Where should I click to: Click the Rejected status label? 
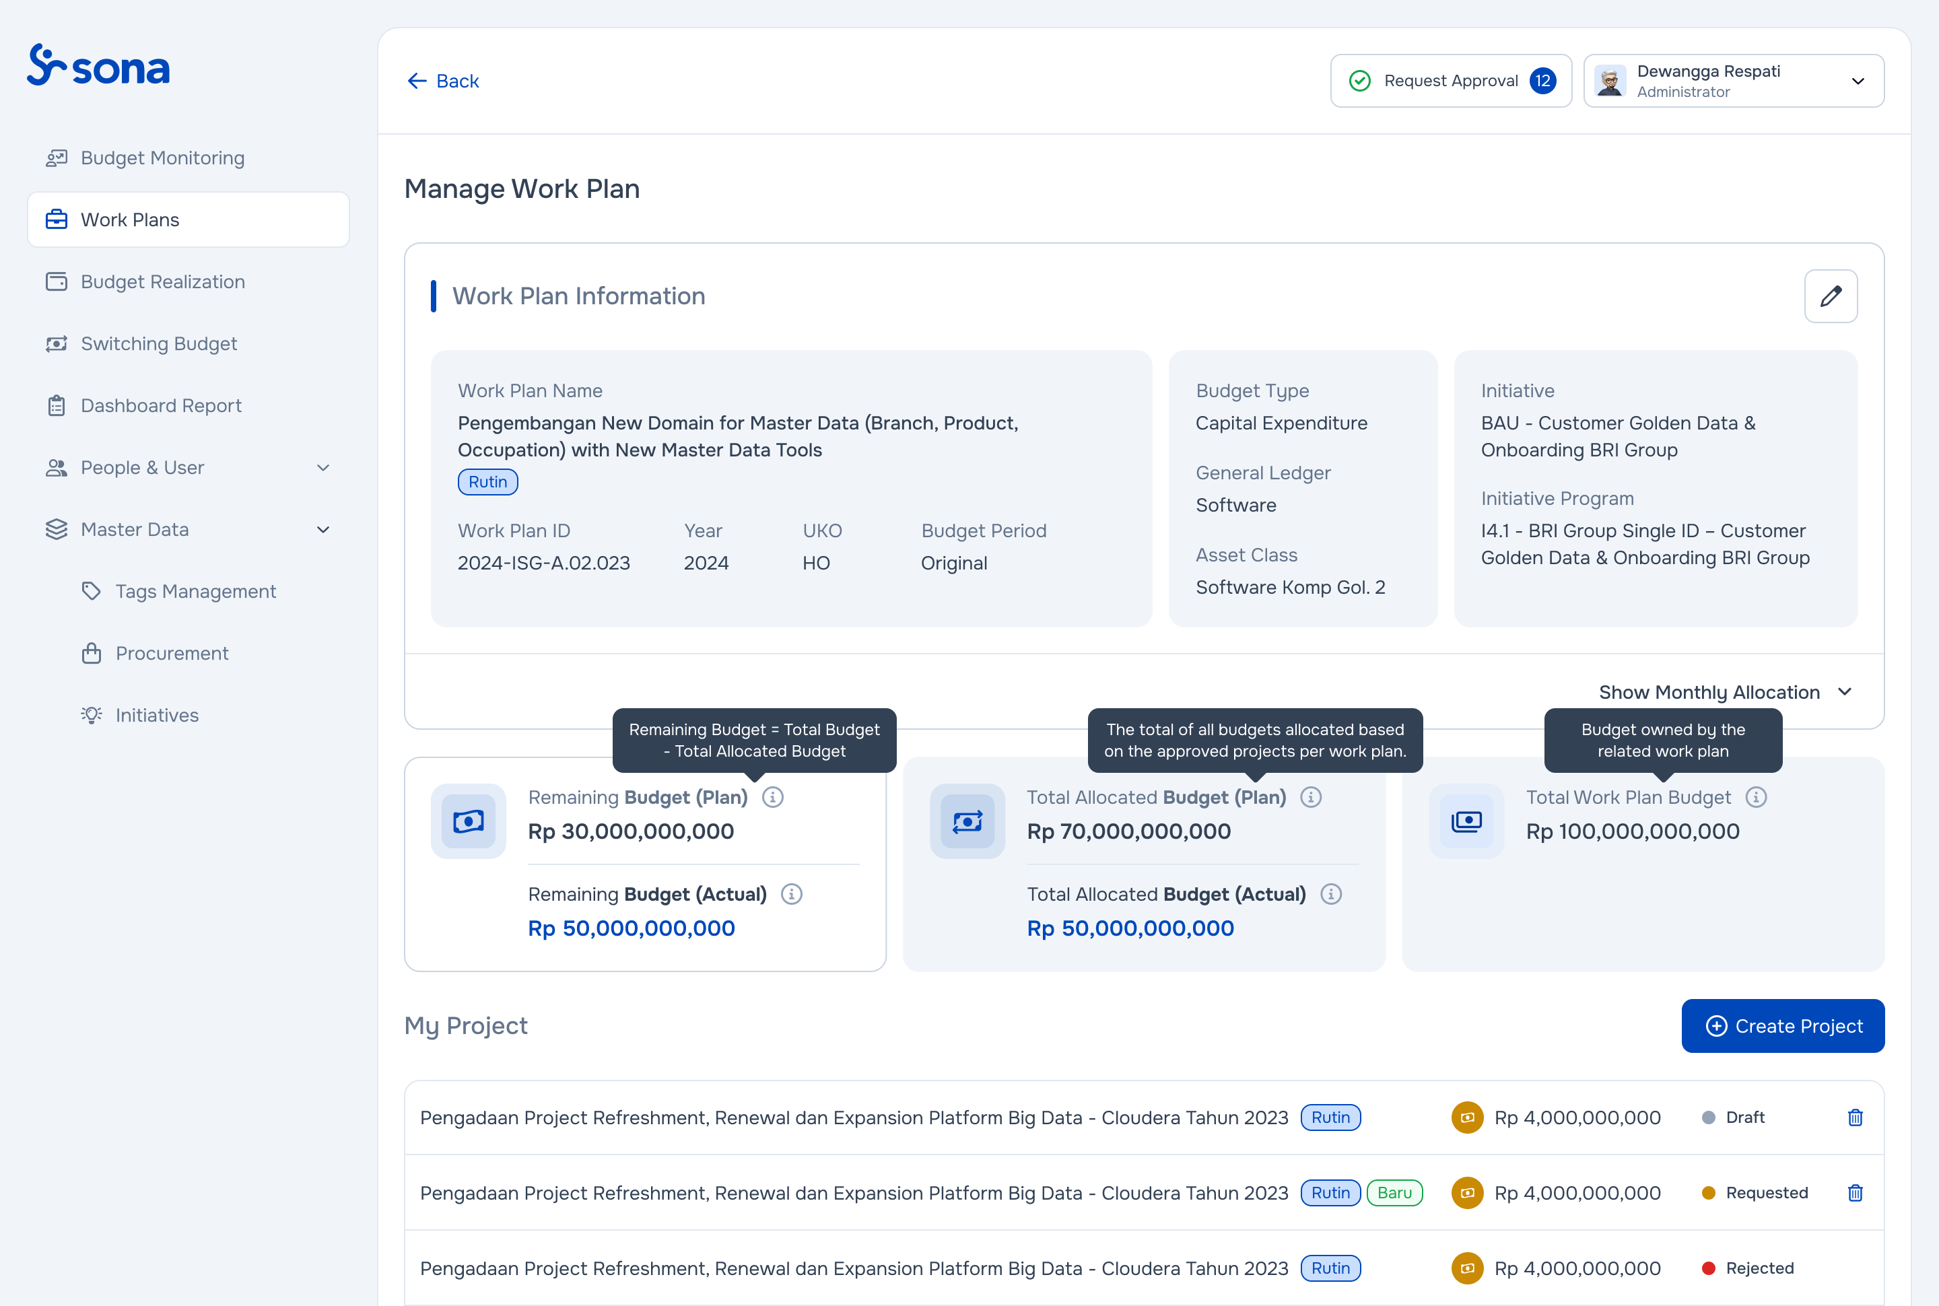[1759, 1268]
